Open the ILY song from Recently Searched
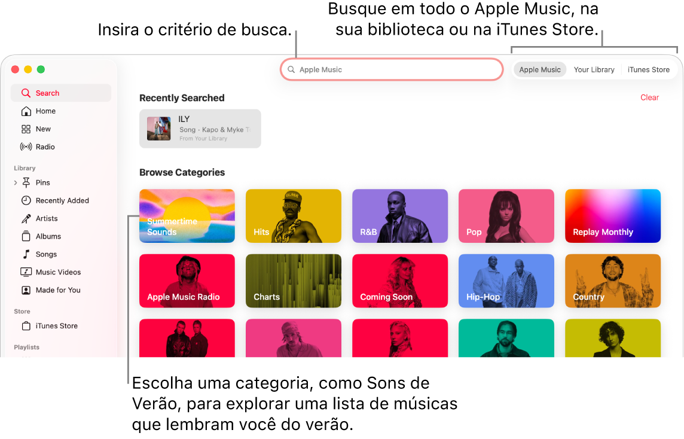 [200, 128]
